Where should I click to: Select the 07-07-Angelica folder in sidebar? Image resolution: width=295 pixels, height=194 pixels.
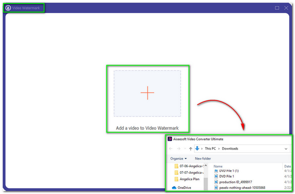pos(189,172)
